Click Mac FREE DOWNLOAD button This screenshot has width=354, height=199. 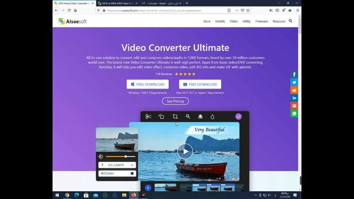click(x=200, y=84)
